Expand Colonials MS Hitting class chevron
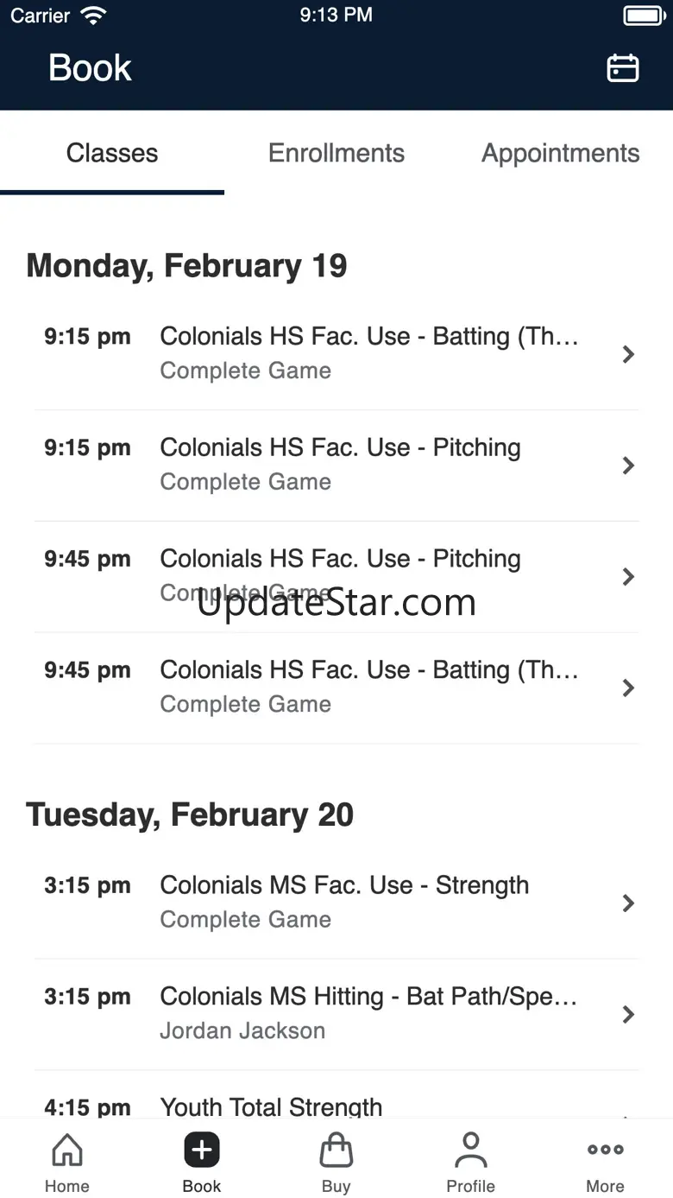 [629, 1014]
